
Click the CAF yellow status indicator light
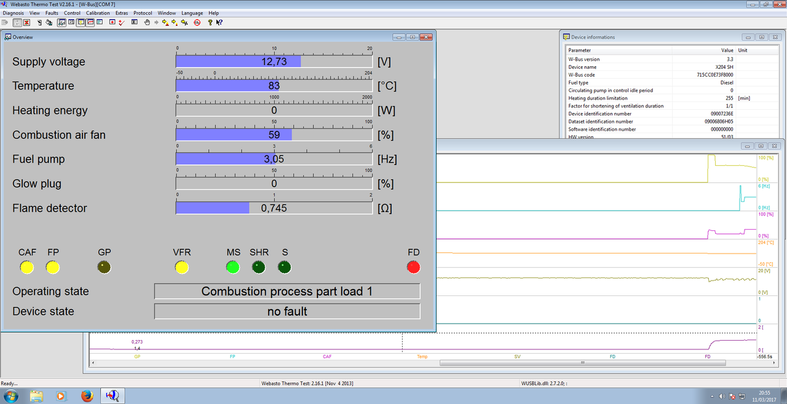[x=27, y=267]
